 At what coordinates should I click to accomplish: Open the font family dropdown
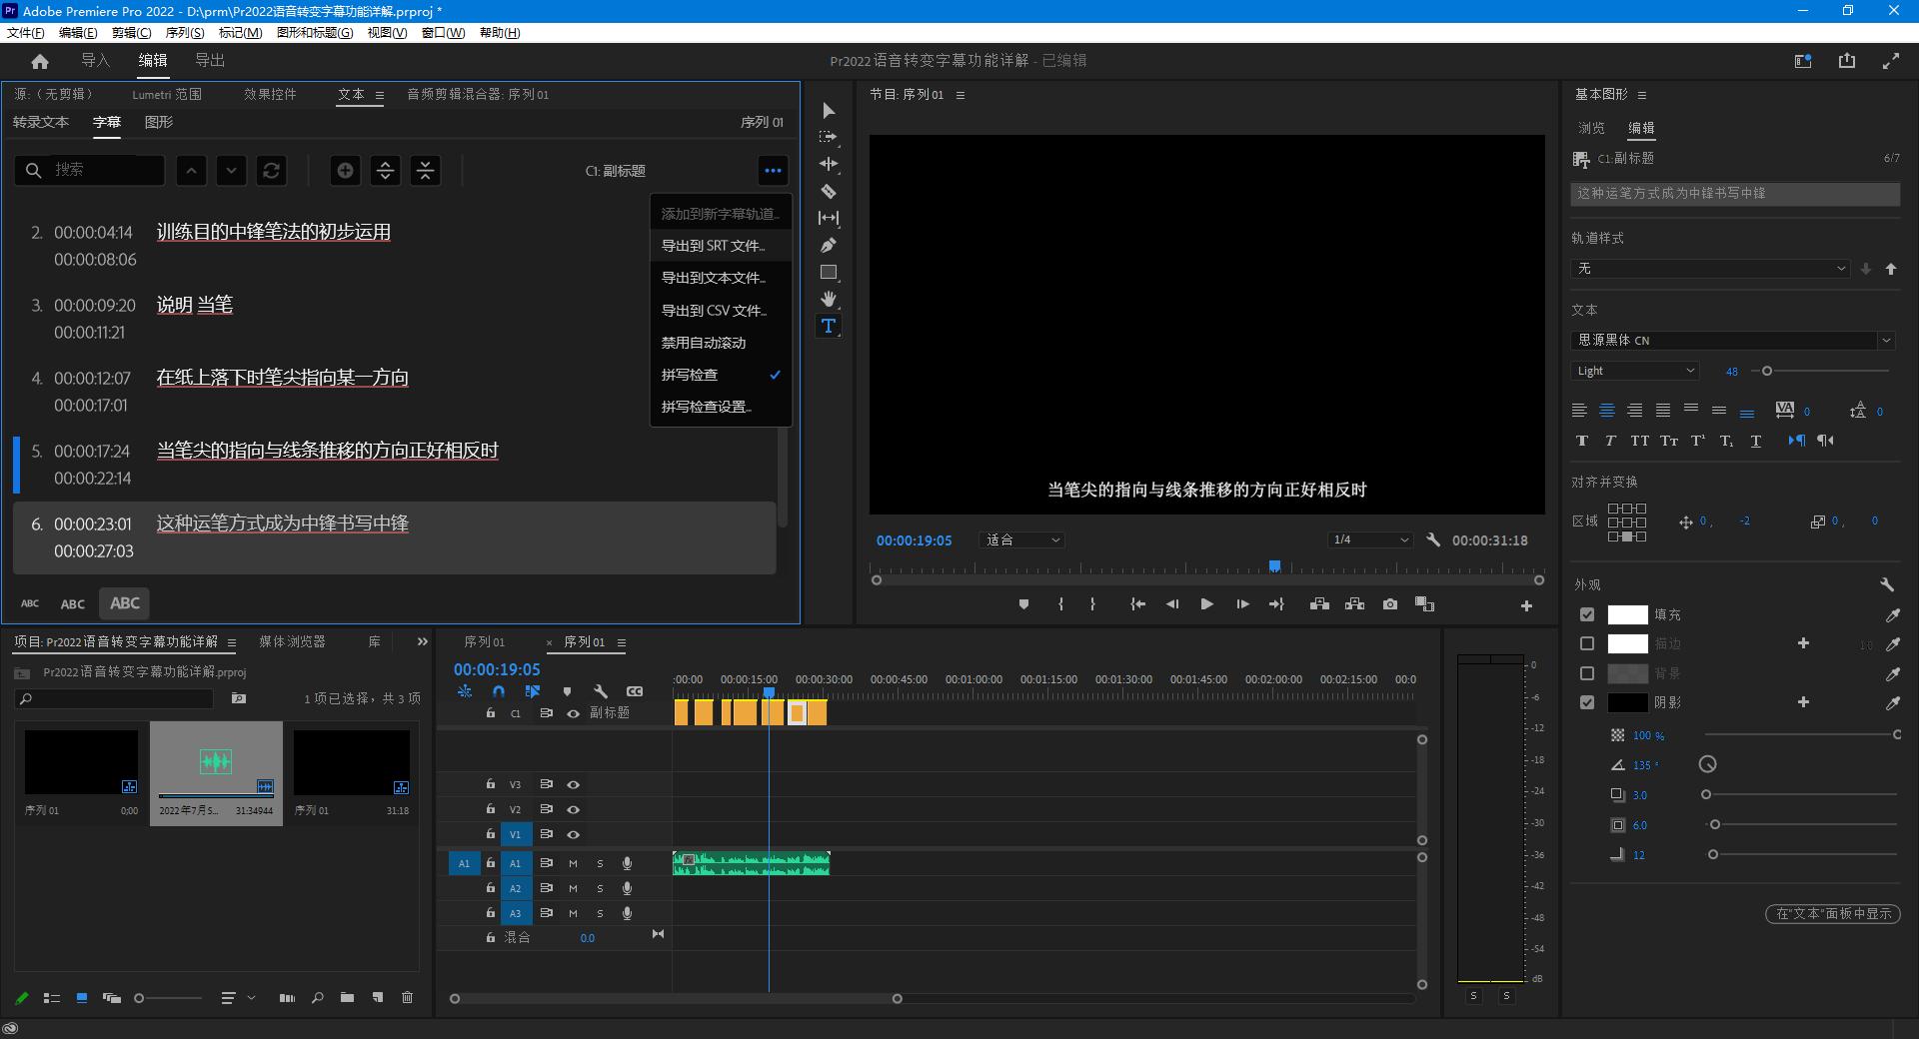tap(1733, 341)
